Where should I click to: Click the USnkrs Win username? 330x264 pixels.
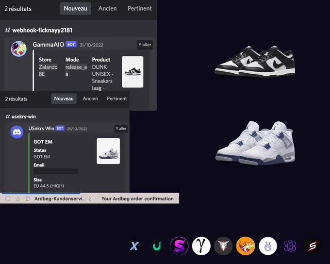[41, 129]
